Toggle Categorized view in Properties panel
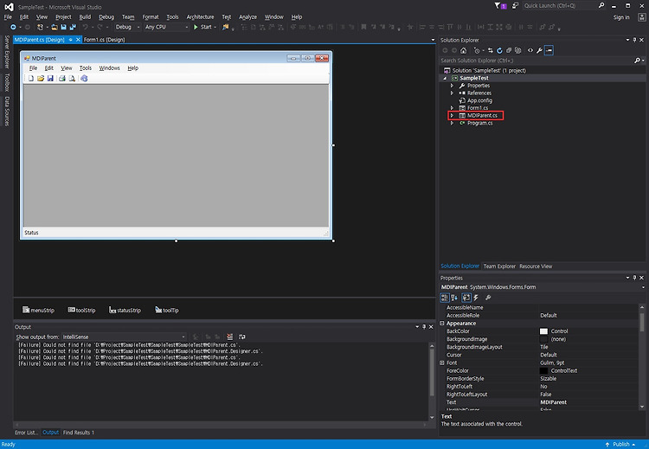This screenshot has height=449, width=649. point(445,298)
